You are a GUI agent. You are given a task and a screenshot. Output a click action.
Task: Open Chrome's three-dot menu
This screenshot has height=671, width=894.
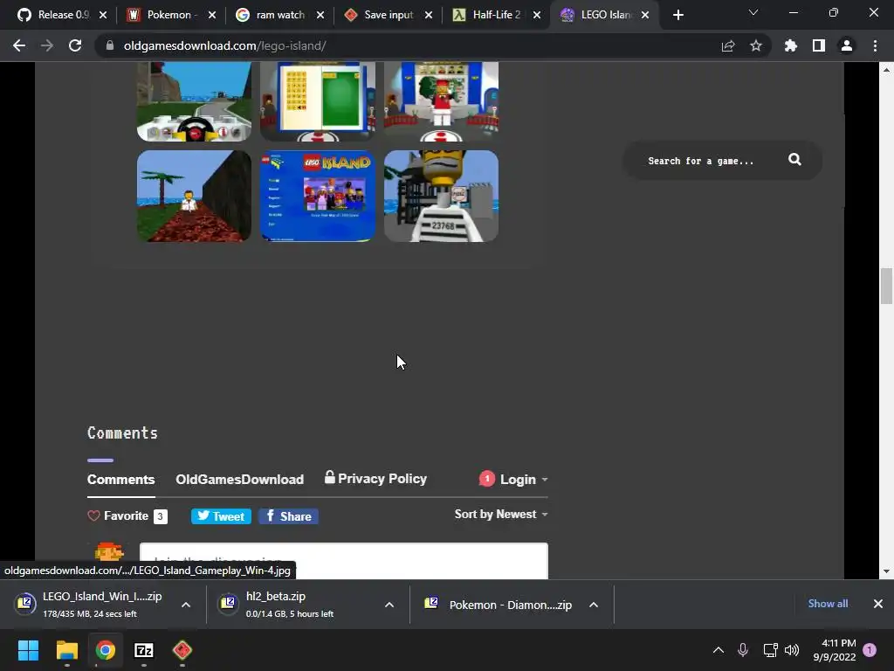pyautogui.click(x=875, y=45)
